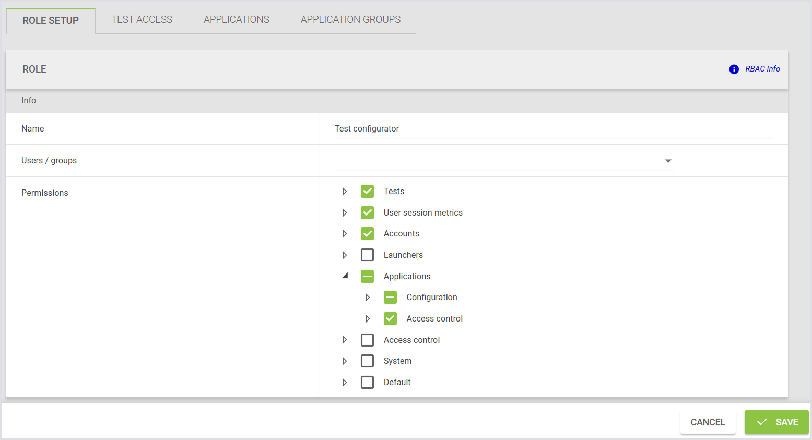Toggle the partially checked Applications checkbox

click(x=367, y=277)
